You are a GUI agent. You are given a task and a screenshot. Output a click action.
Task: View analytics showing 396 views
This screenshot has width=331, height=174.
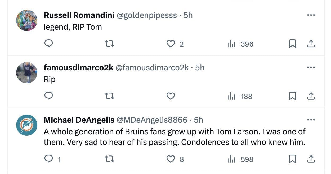pos(241,44)
